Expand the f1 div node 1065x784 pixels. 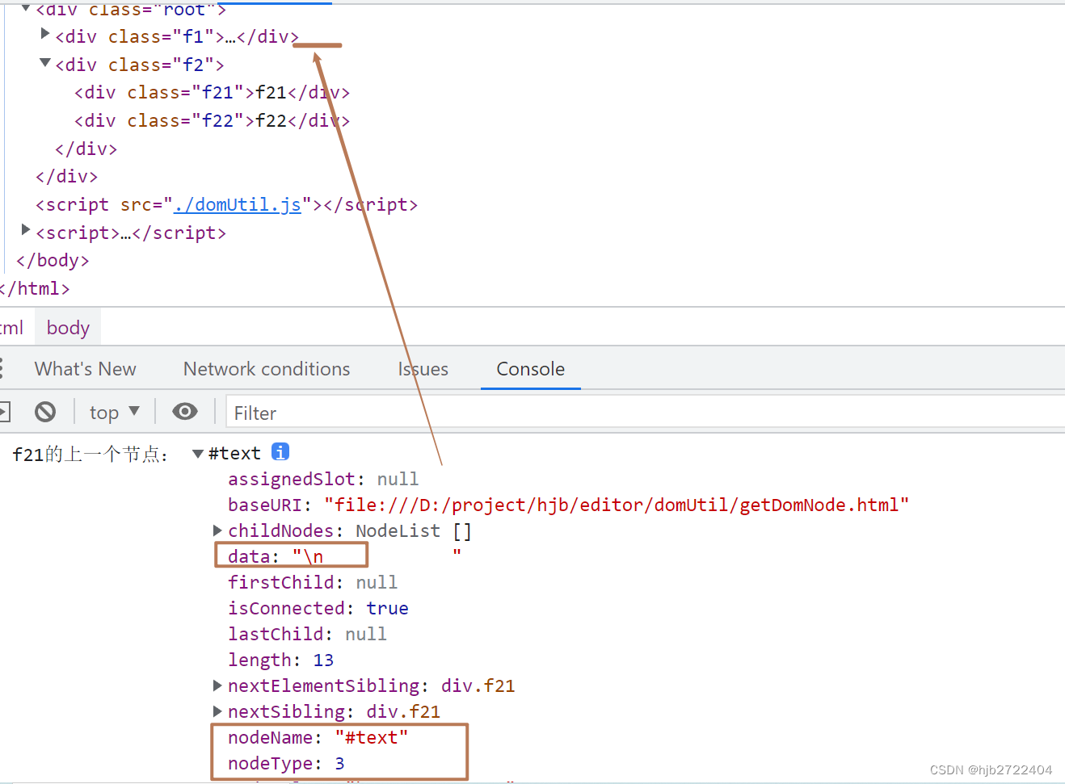point(45,34)
